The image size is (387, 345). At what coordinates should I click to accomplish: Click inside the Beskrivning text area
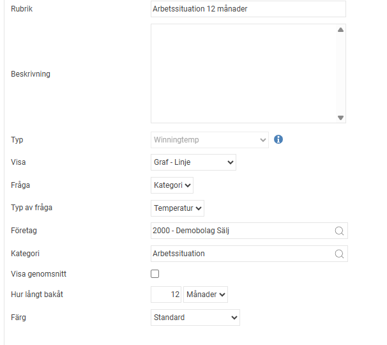tap(243, 73)
